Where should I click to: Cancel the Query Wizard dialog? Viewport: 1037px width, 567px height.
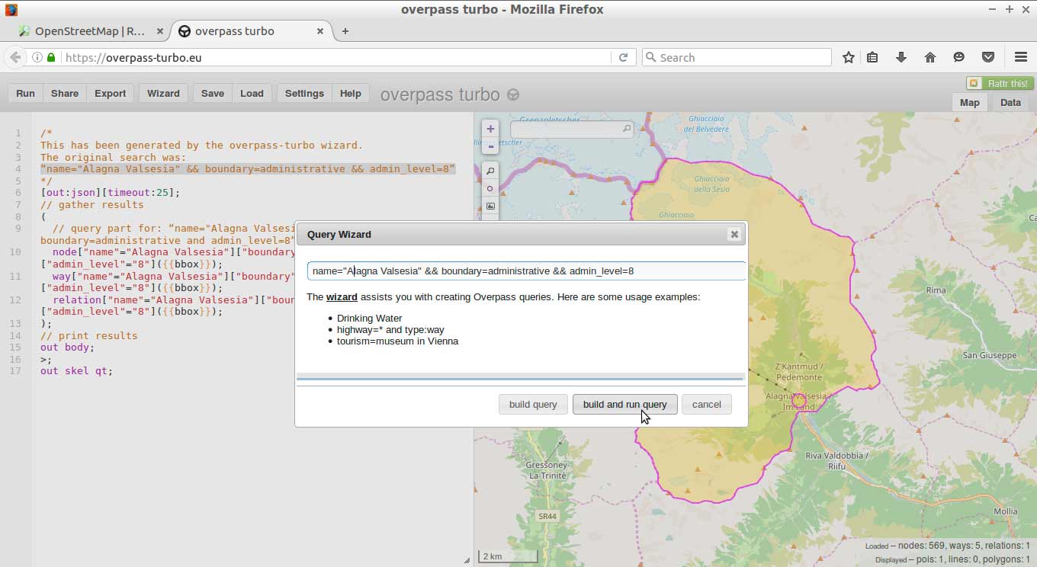click(x=706, y=404)
